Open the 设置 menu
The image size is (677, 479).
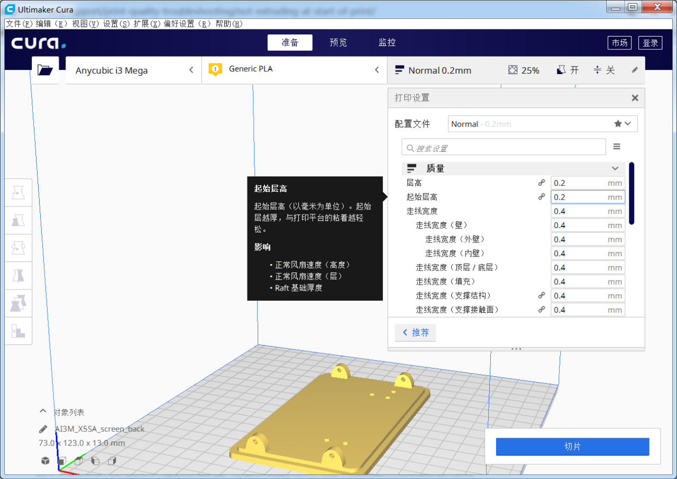coord(116,24)
